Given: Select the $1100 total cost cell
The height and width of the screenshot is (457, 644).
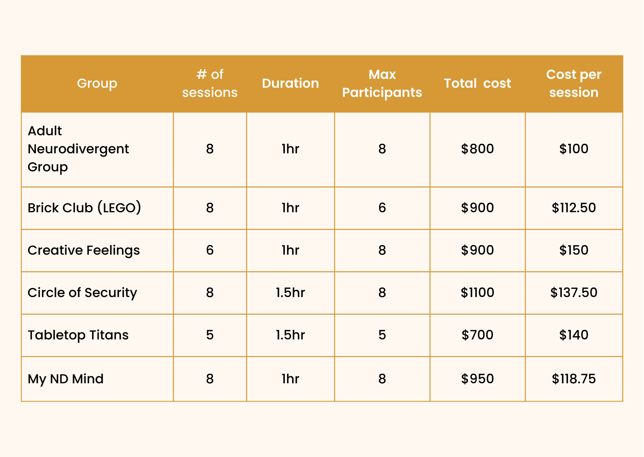Looking at the screenshot, I should (477, 293).
